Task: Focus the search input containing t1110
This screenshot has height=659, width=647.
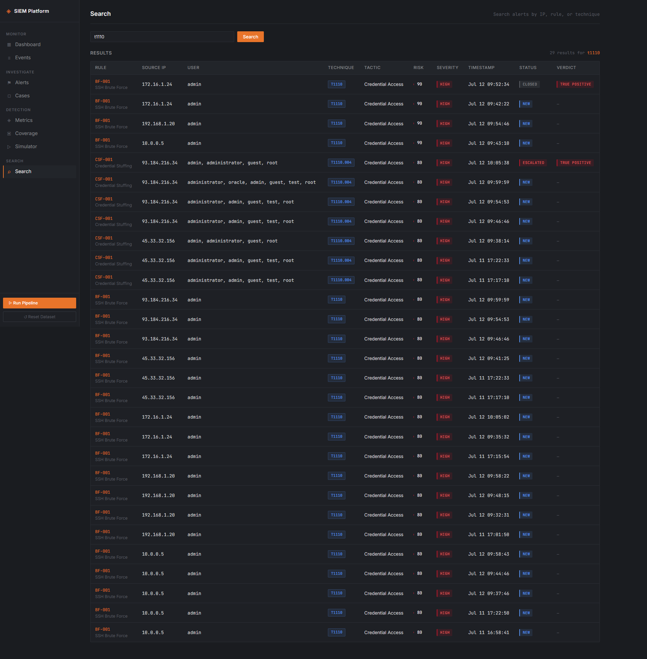Action: 162,37
